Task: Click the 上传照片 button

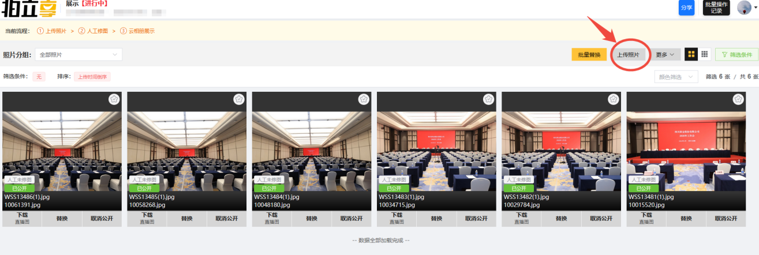Action: pyautogui.click(x=628, y=55)
